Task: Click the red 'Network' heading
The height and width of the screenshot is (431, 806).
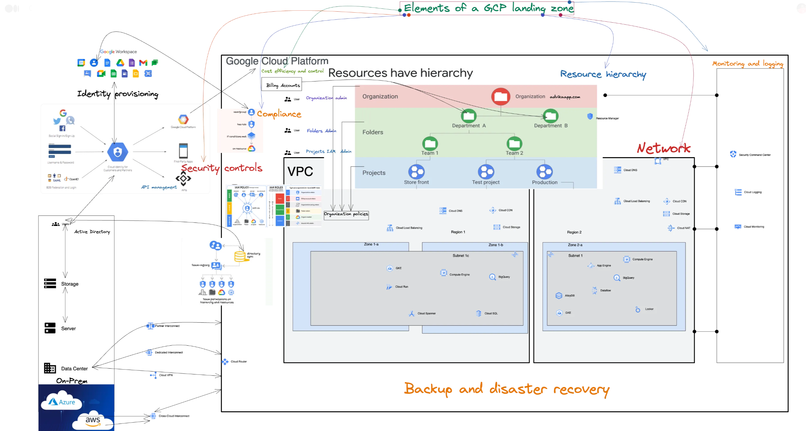Action: pos(664,148)
